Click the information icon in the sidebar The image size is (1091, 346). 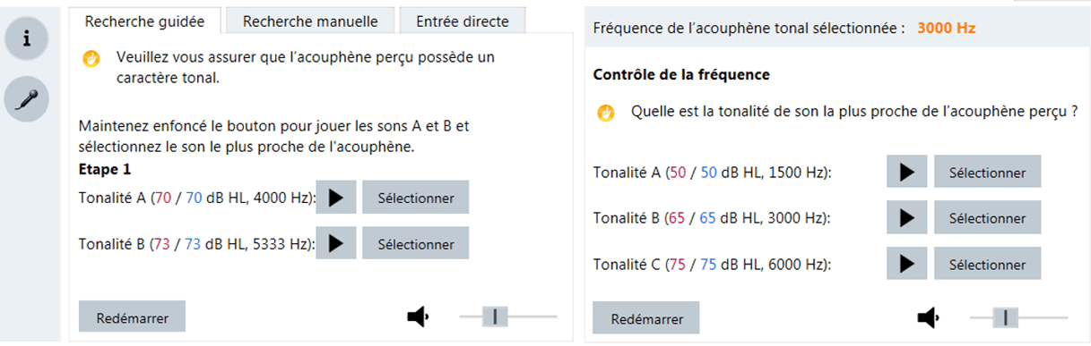(27, 38)
